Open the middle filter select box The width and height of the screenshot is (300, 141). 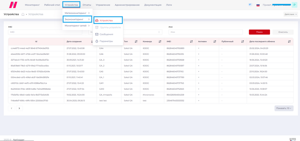[x=125, y=32]
